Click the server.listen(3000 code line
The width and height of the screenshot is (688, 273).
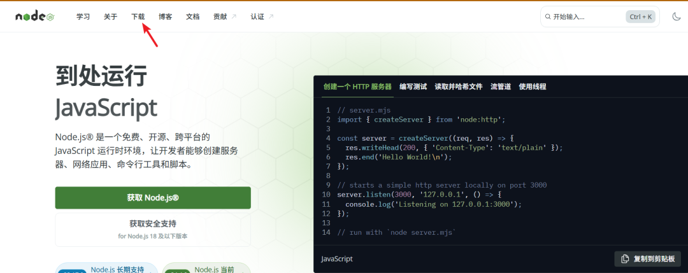pyautogui.click(x=419, y=195)
